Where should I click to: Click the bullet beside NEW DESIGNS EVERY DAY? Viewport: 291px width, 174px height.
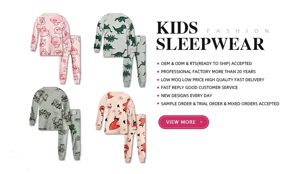point(158,96)
